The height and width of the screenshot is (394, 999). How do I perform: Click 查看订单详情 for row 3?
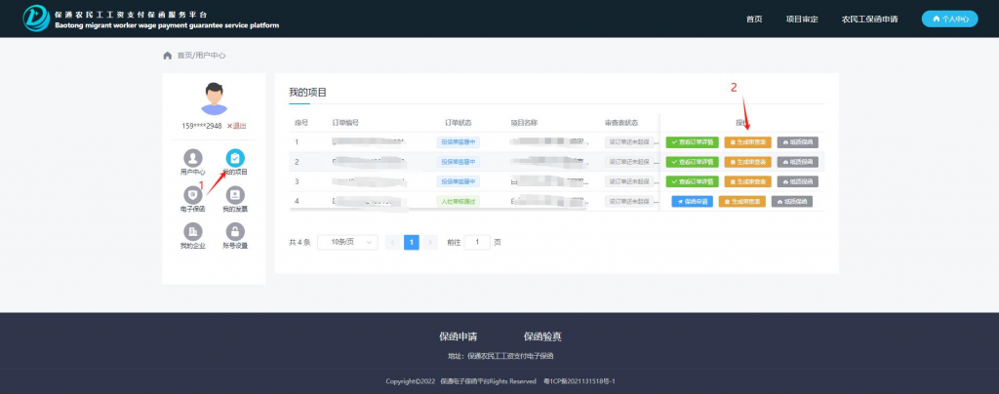coord(692,182)
